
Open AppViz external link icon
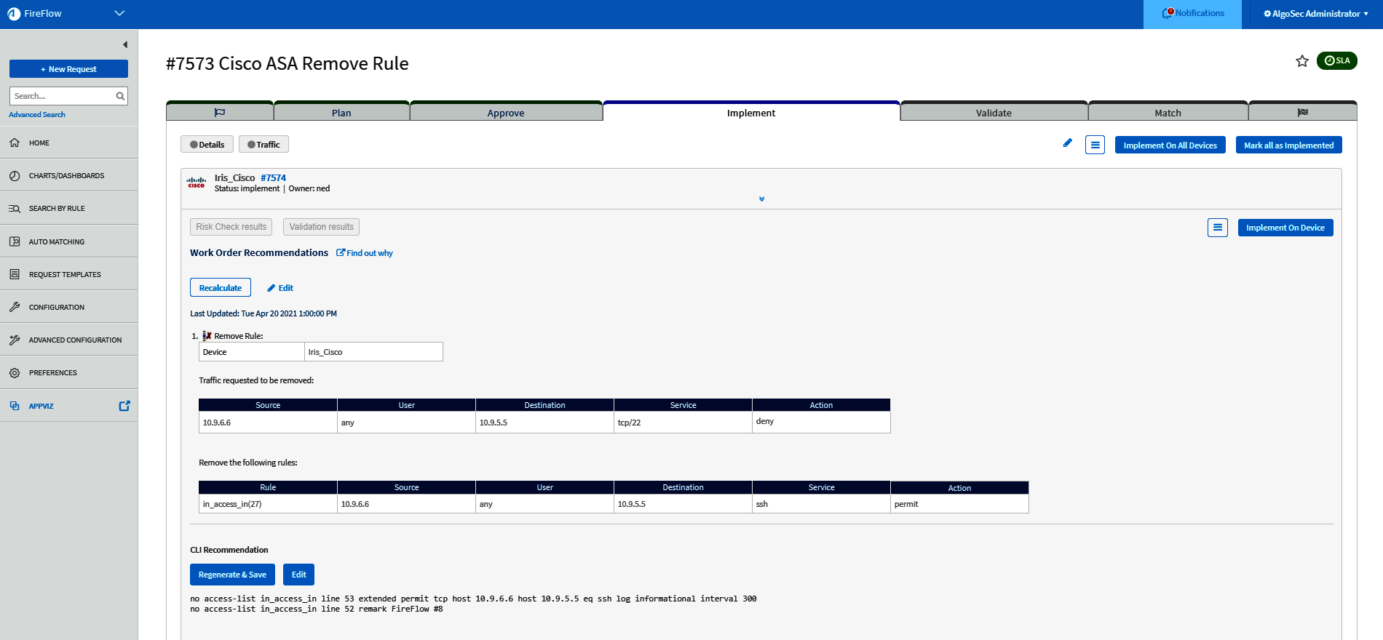click(x=124, y=406)
